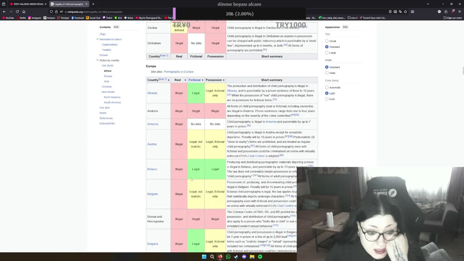Open Spotify from the taskbar
Screen dimensions: 464x261
point(260,257)
